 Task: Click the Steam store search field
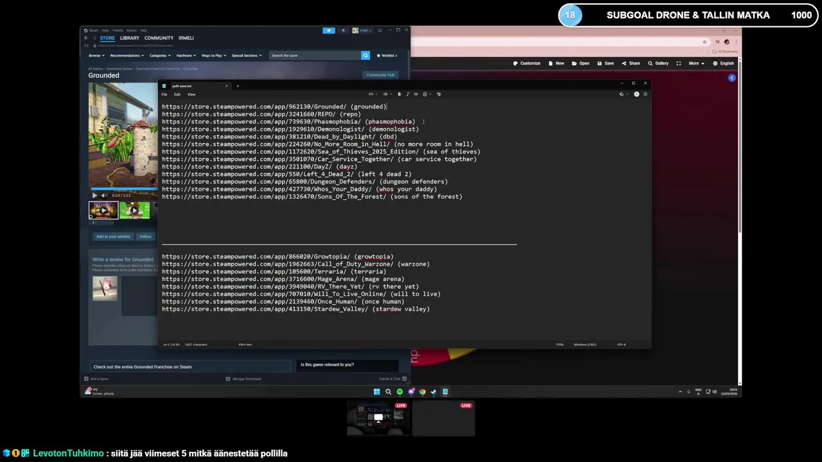coord(315,55)
